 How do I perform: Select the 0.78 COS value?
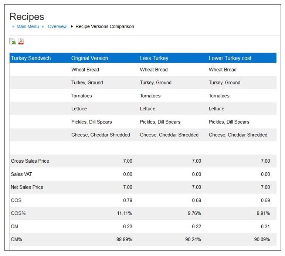point(128,200)
